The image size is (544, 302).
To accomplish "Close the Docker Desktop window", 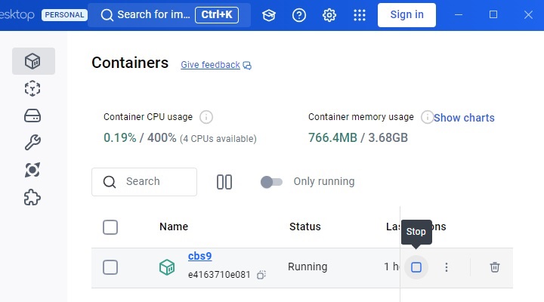I will (x=528, y=15).
